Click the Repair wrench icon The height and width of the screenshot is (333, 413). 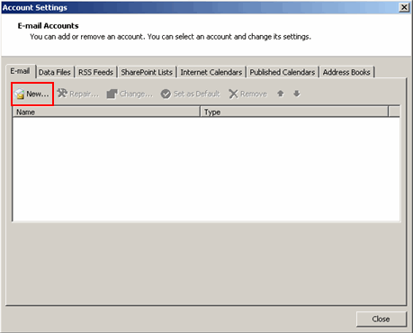tap(62, 94)
